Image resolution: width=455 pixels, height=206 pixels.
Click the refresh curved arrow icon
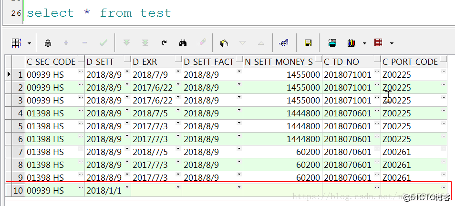coord(164,43)
